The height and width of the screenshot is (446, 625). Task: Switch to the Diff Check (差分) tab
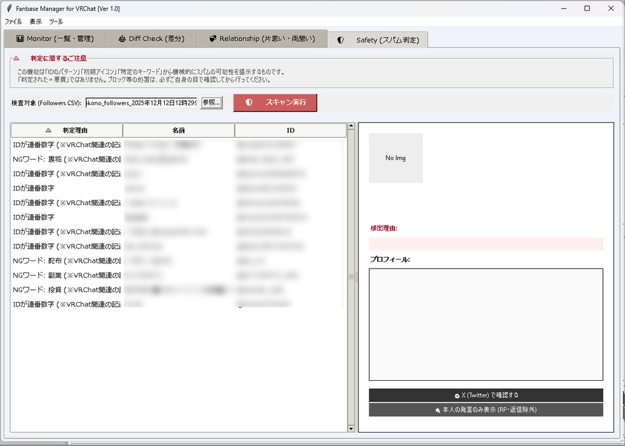(151, 38)
